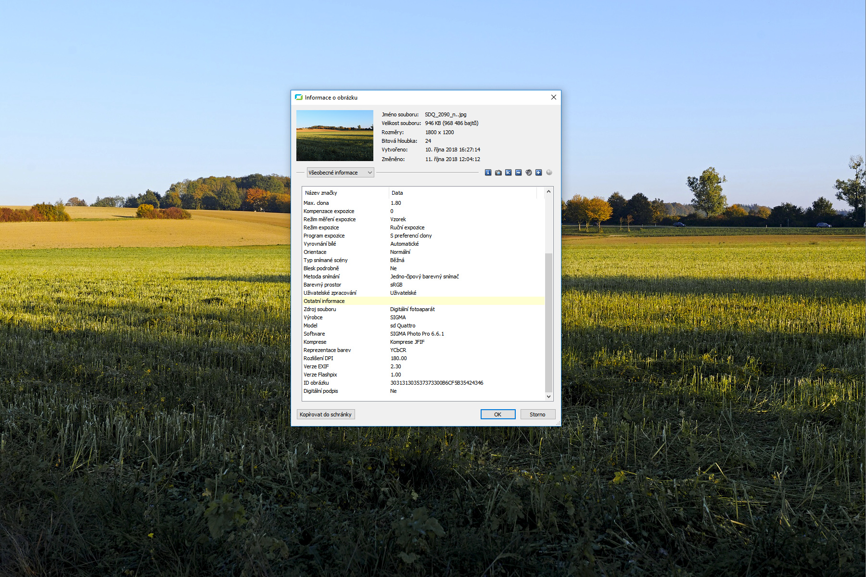Confirm the dialog with OK

click(x=498, y=414)
